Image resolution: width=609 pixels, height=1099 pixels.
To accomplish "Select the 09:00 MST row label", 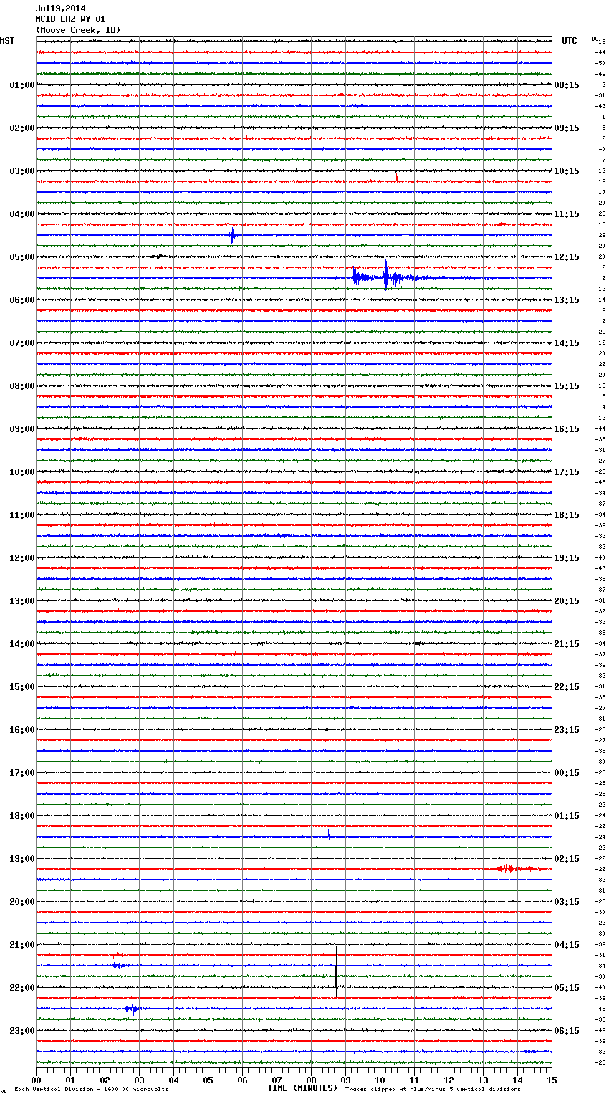I will click(22, 429).
